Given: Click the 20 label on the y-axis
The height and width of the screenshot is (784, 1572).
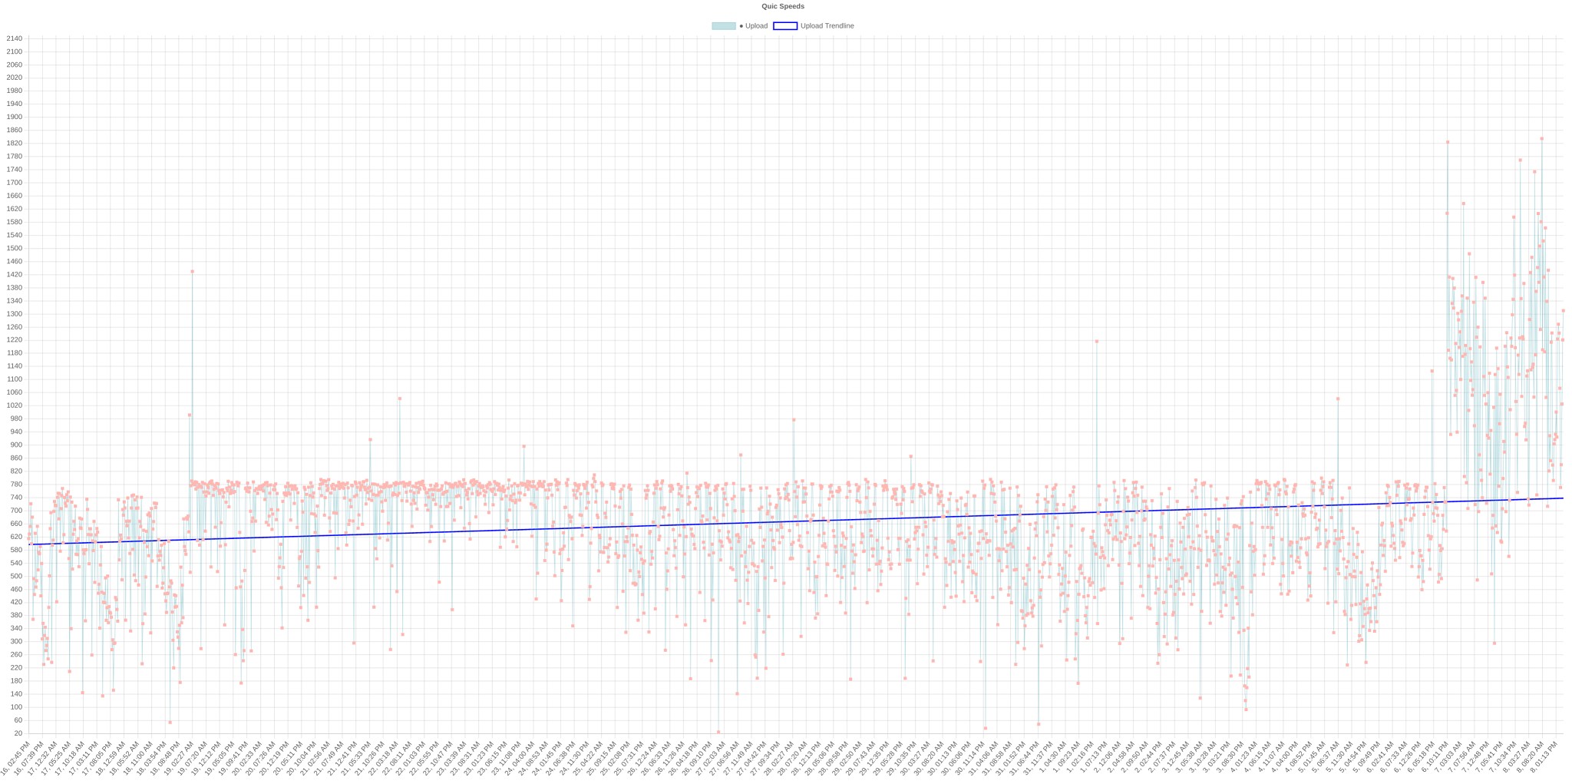Looking at the screenshot, I should 18,733.
